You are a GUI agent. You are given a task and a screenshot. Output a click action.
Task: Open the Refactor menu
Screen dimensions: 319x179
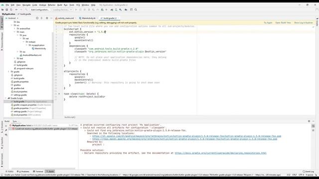pos(51,5)
